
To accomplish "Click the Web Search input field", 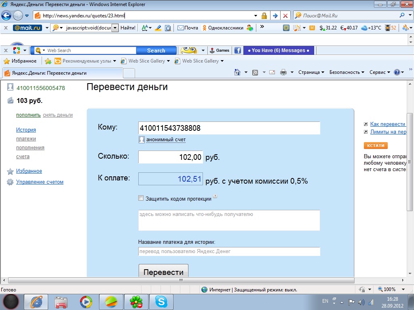I will [91, 50].
